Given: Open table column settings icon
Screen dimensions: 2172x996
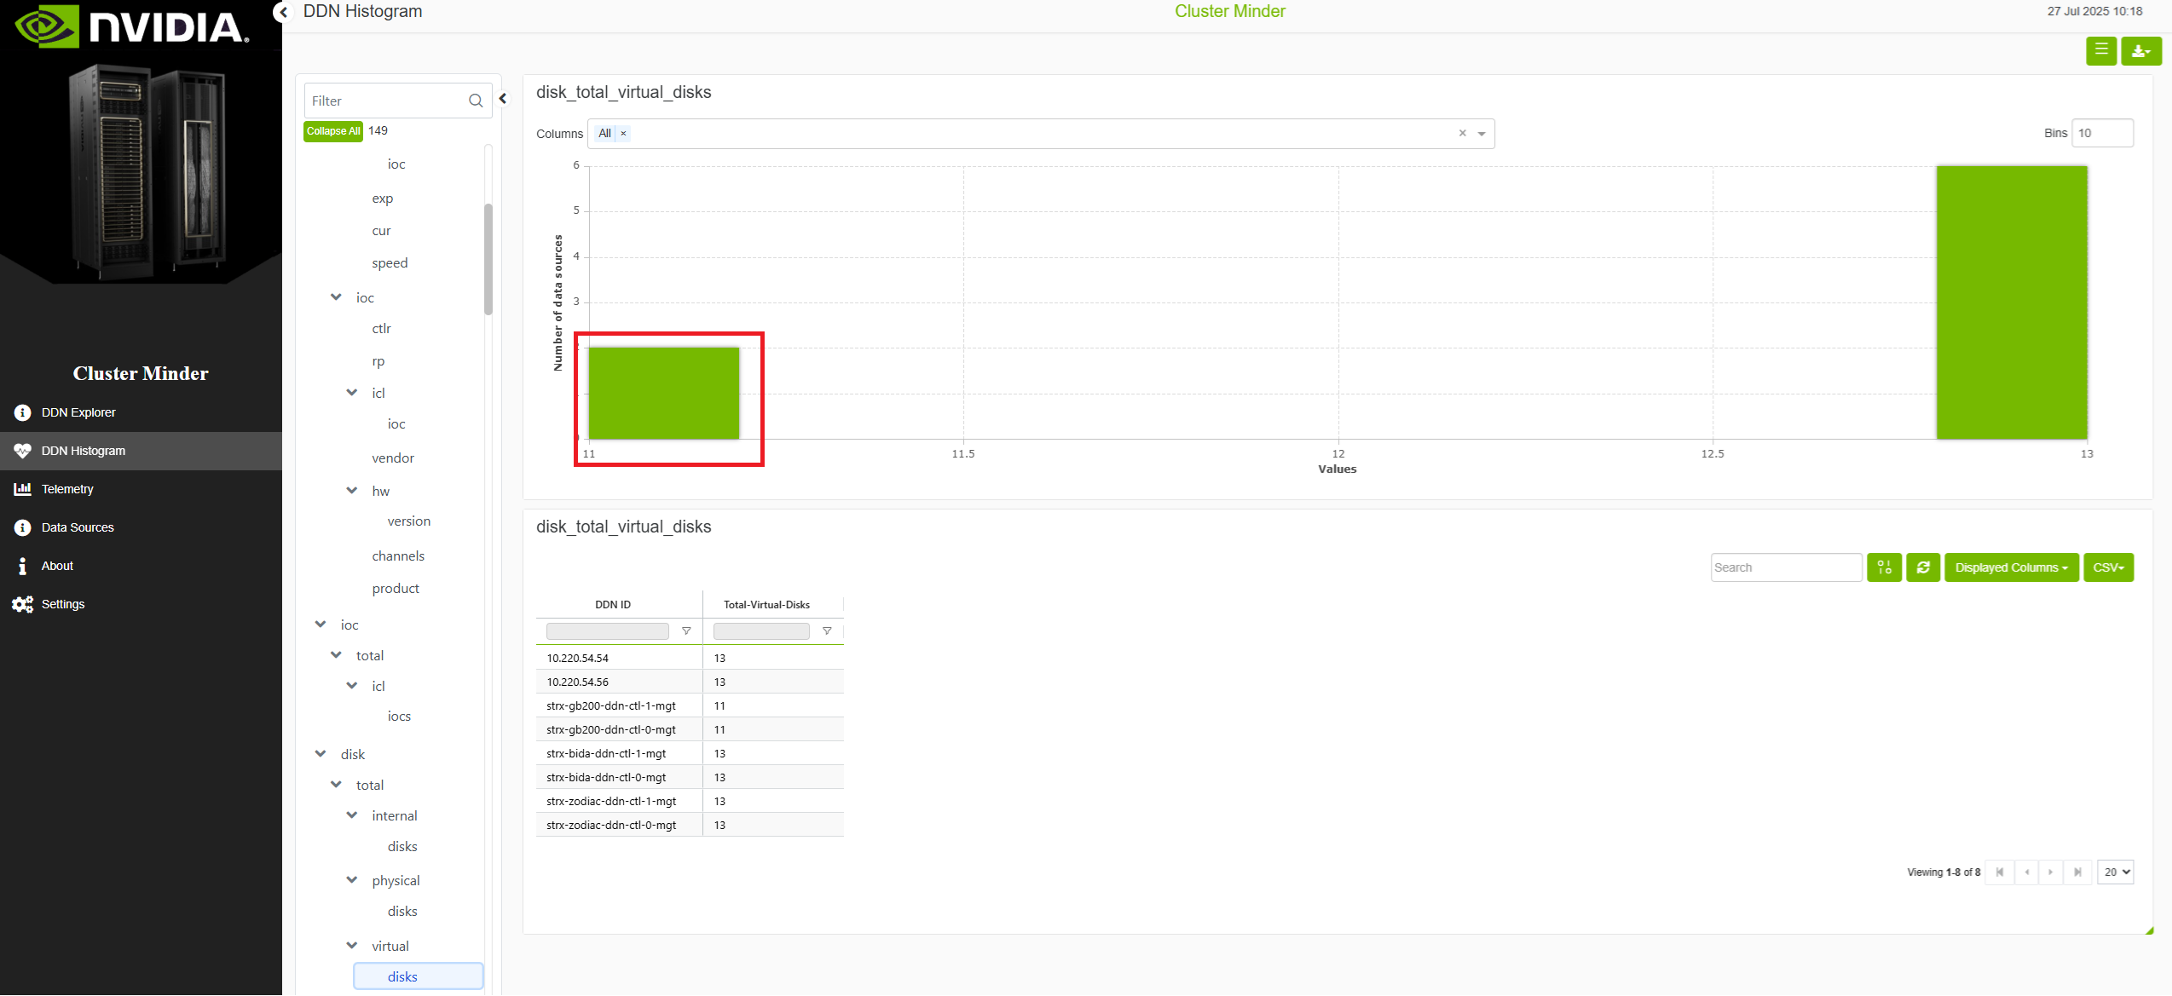Looking at the screenshot, I should (x=1884, y=567).
